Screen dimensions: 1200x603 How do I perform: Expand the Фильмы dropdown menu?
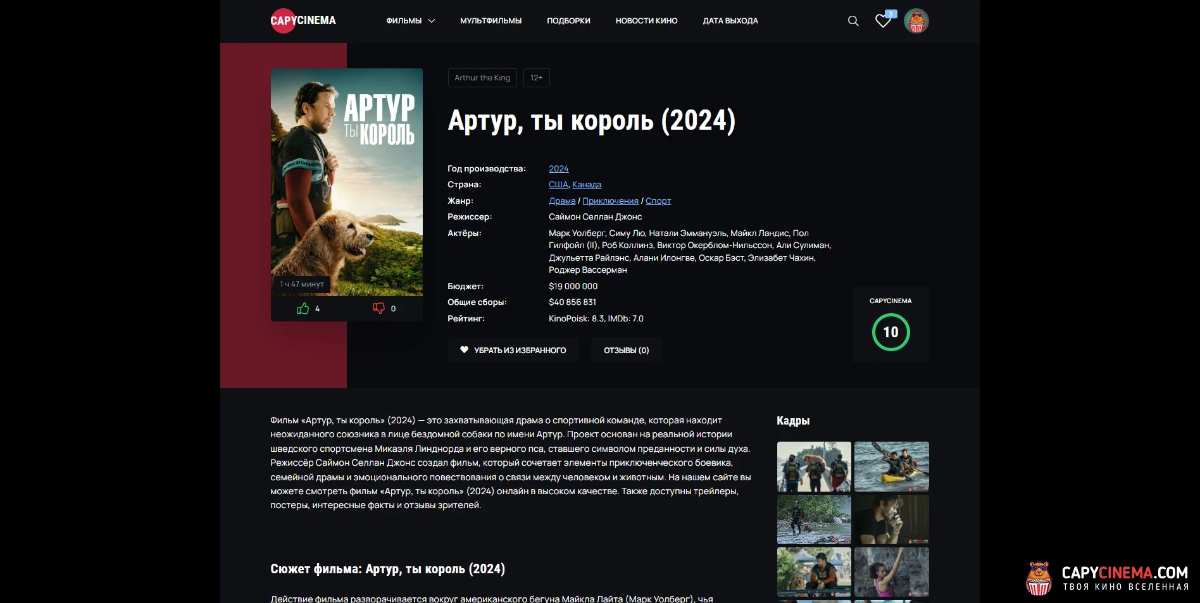click(411, 21)
